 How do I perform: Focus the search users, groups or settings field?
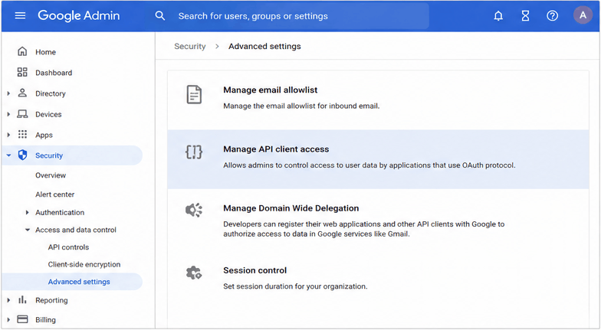[x=291, y=16]
